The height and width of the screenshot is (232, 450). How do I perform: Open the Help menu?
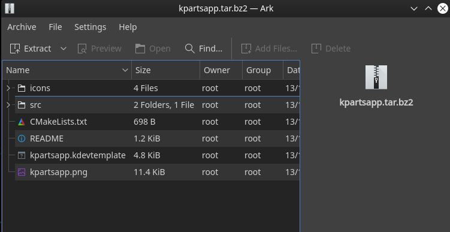coord(128,27)
